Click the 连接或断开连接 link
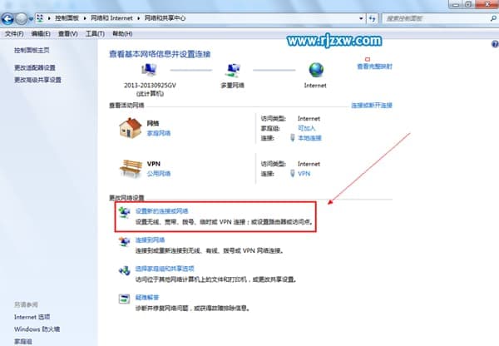Image resolution: width=499 pixels, height=346 pixels. (372, 106)
